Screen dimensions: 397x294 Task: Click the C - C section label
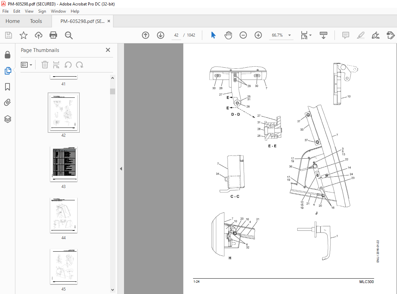[235, 197]
